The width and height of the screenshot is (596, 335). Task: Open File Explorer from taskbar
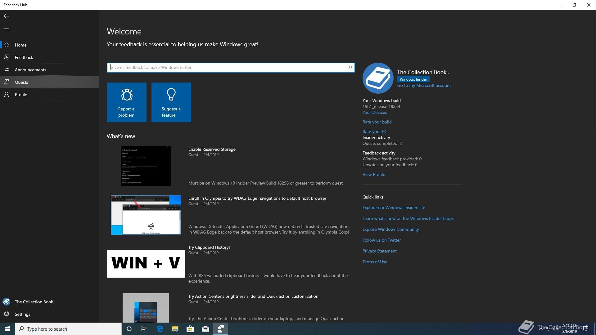click(x=175, y=329)
